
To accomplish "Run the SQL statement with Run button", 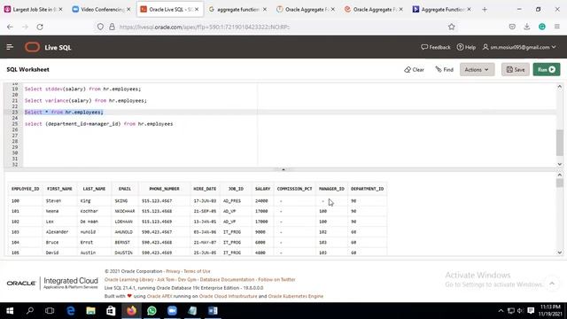I will [547, 69].
